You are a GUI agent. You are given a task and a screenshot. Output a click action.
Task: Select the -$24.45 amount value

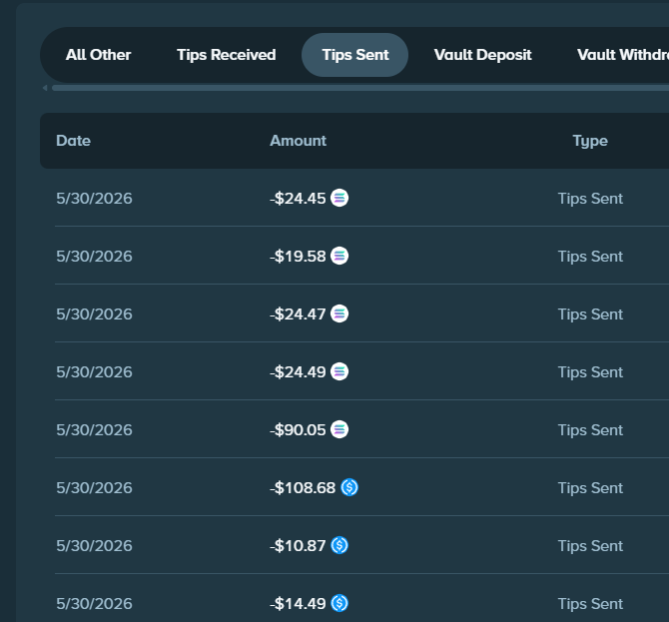(x=298, y=199)
